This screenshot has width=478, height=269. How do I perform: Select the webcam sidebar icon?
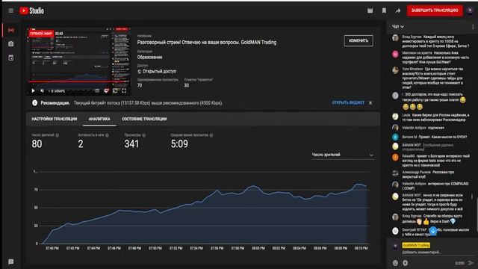coord(11,44)
